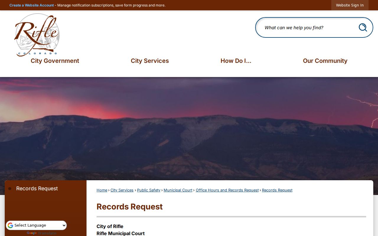Click the 'Rifle Municipal Court' text

coord(120,233)
